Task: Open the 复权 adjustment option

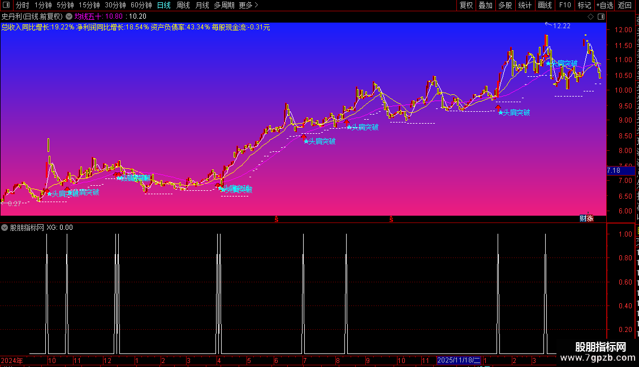Action: tap(466, 5)
